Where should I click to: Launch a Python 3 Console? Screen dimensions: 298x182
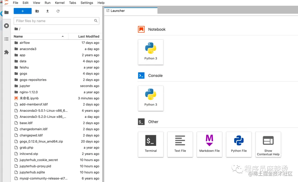click(151, 98)
